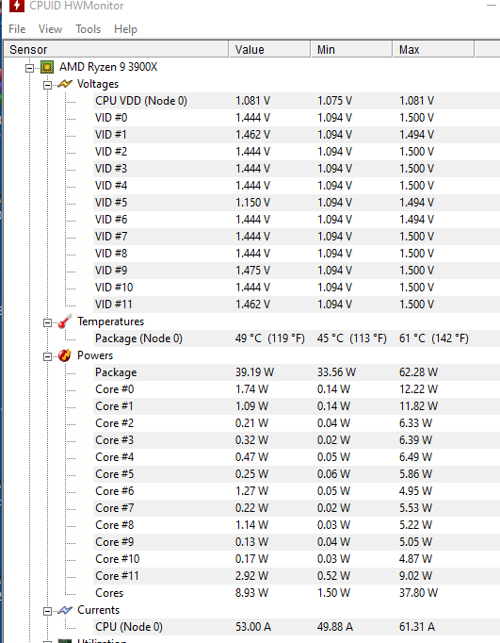Open the View menu
Image resolution: width=500 pixels, height=643 pixels.
pyautogui.click(x=50, y=29)
